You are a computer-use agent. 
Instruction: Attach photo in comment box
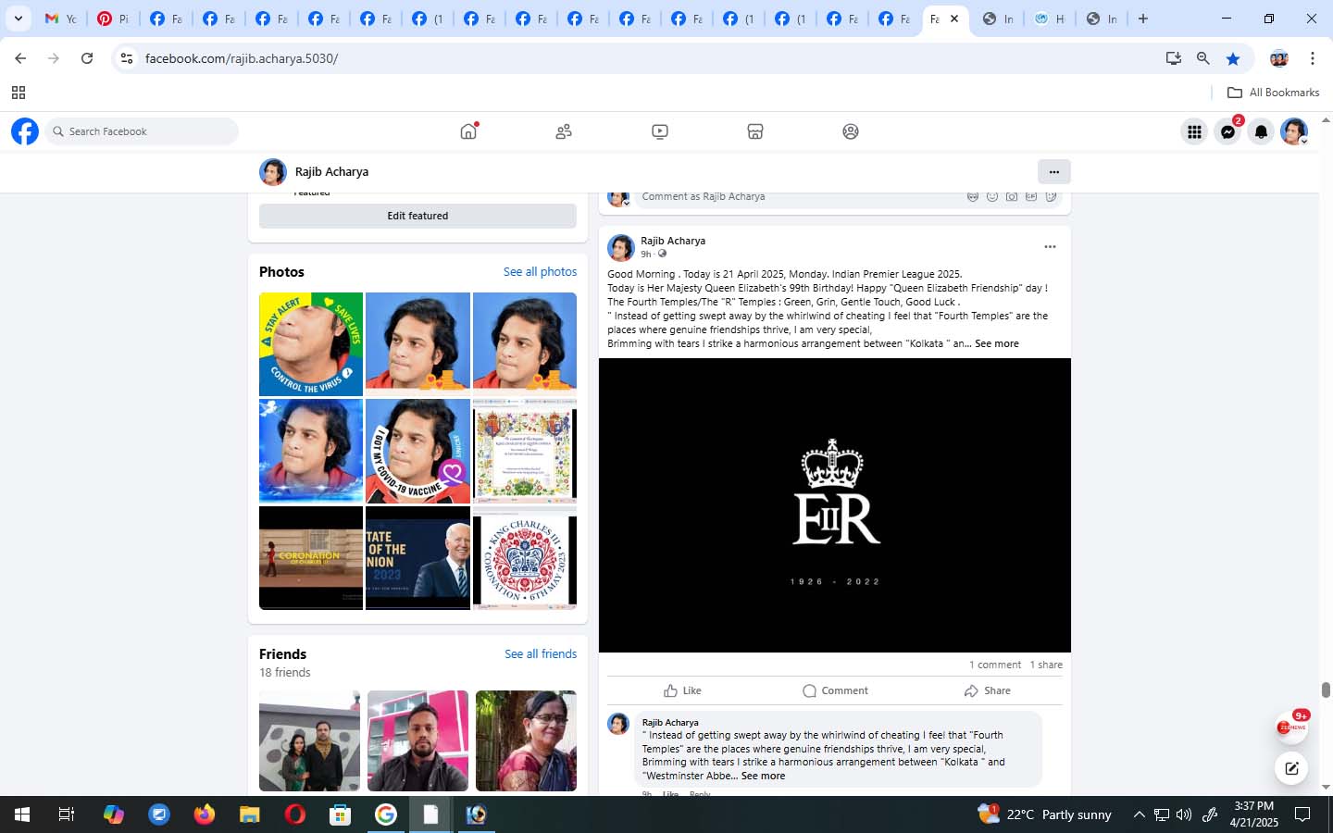point(1012,196)
